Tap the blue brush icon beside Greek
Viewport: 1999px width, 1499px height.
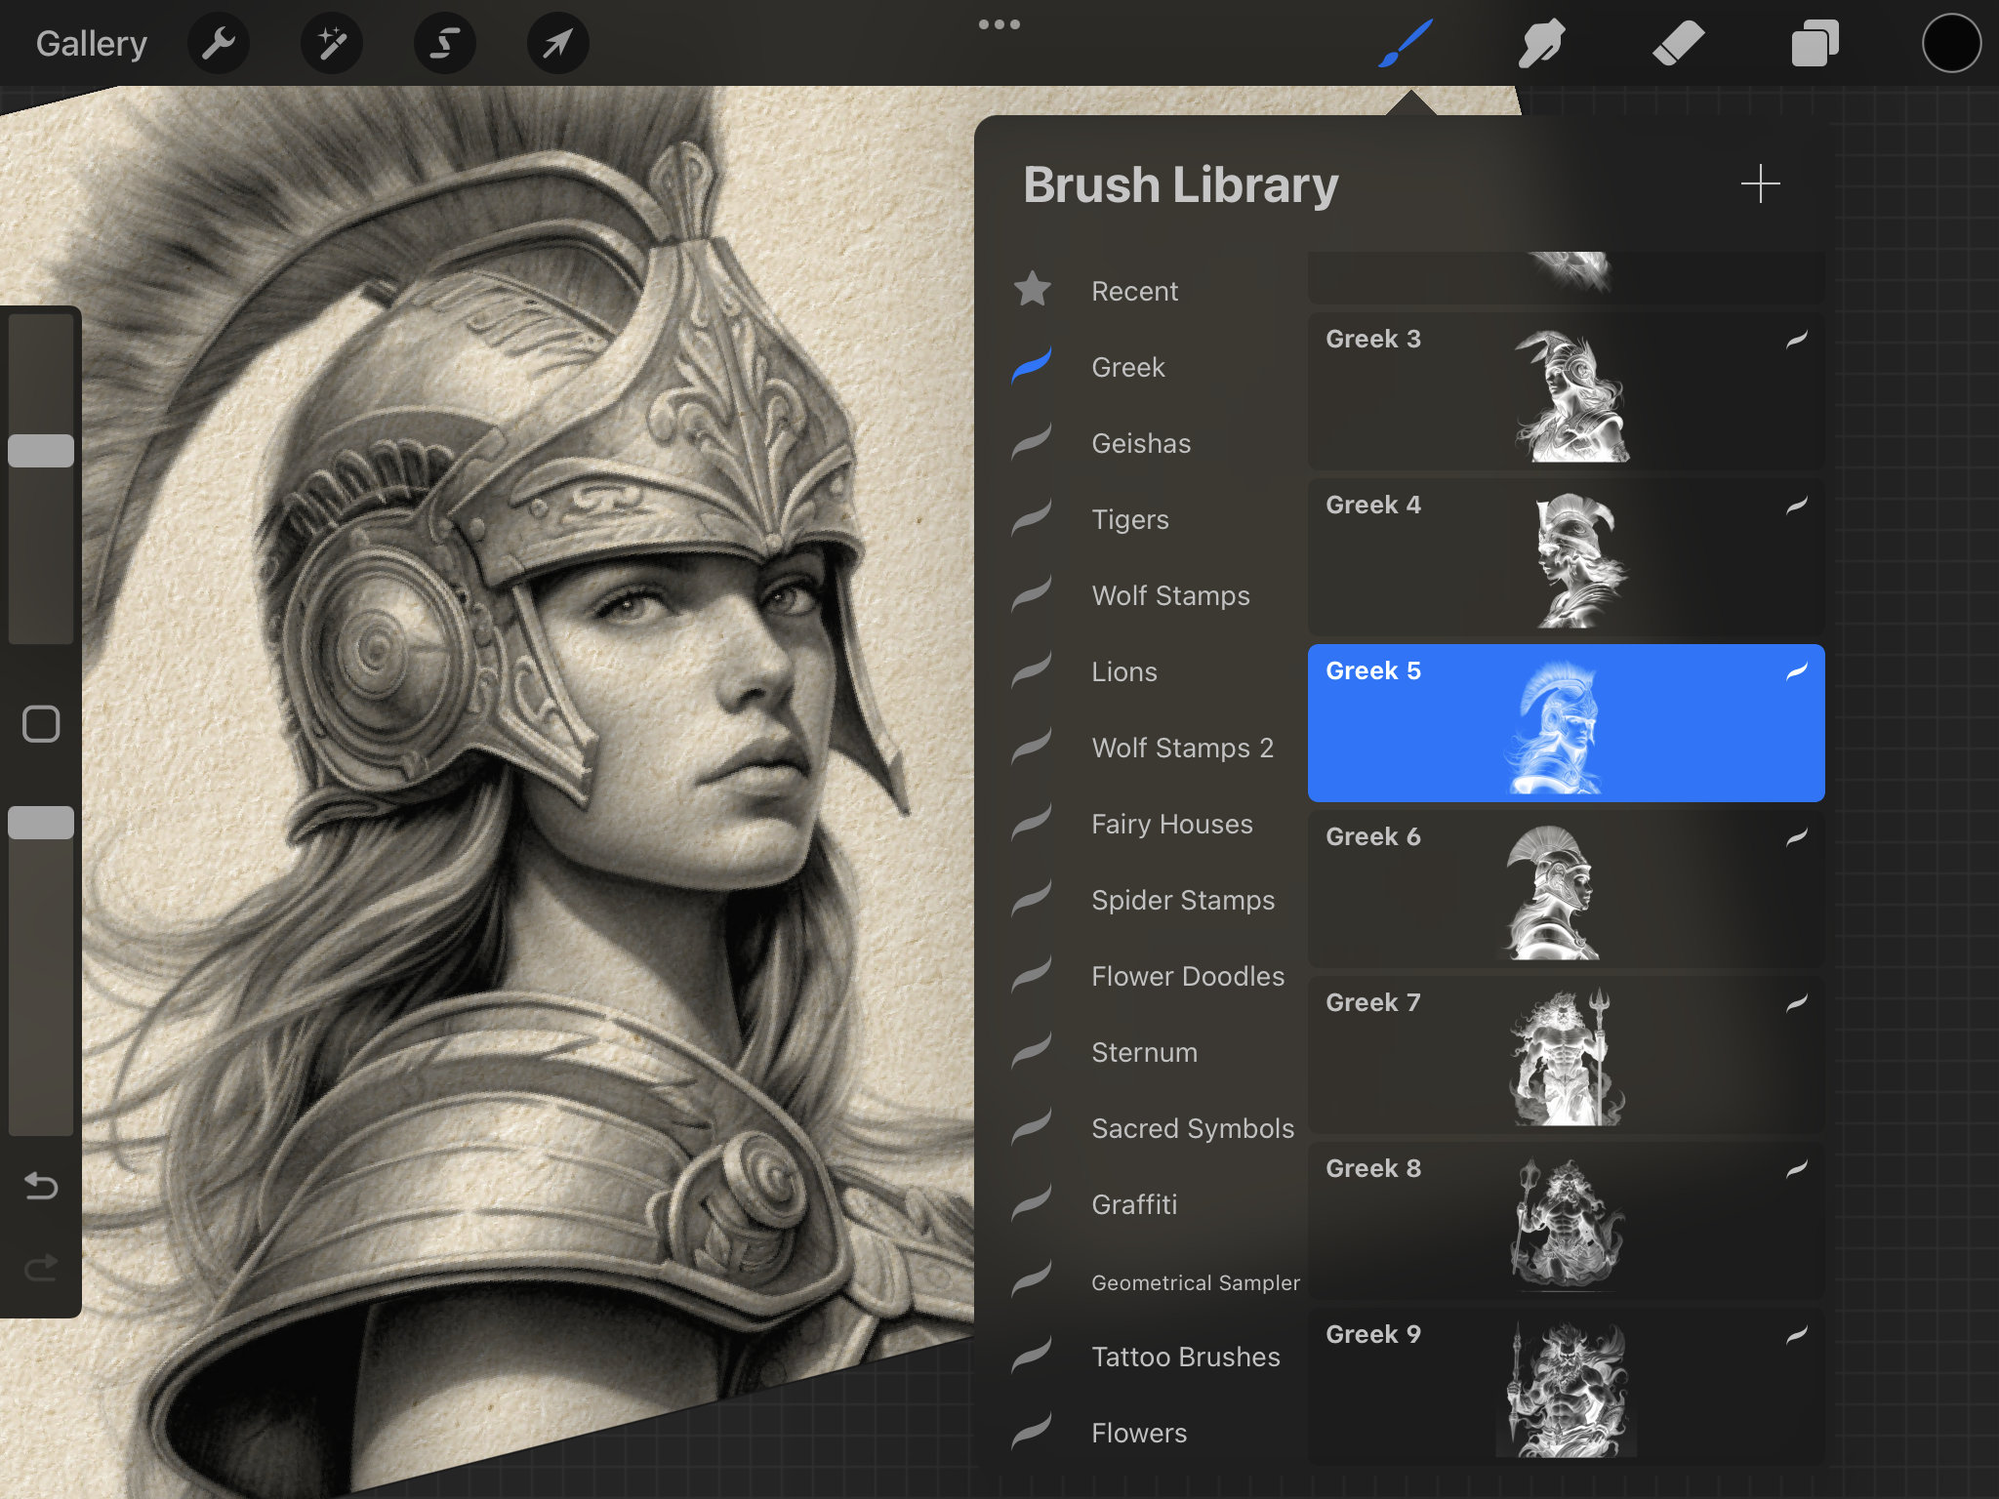(x=1032, y=365)
